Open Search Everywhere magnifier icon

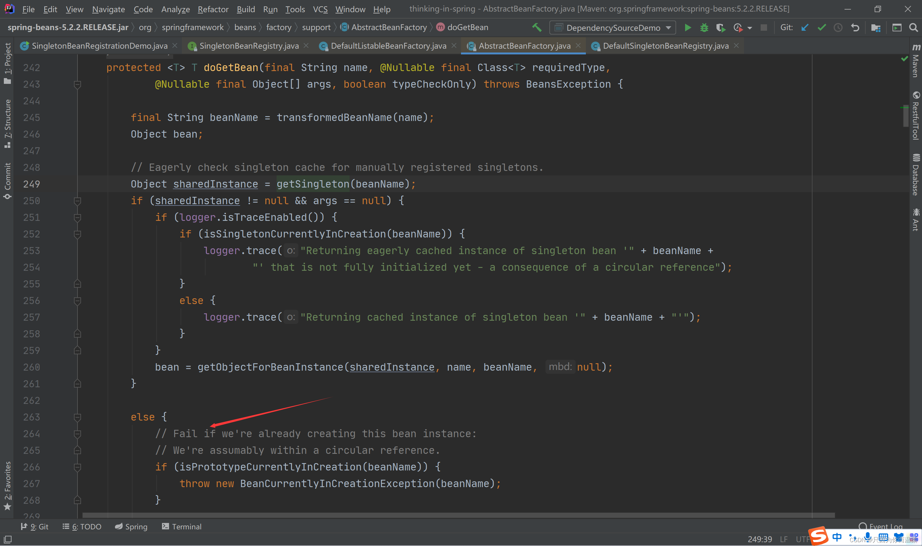coord(913,28)
